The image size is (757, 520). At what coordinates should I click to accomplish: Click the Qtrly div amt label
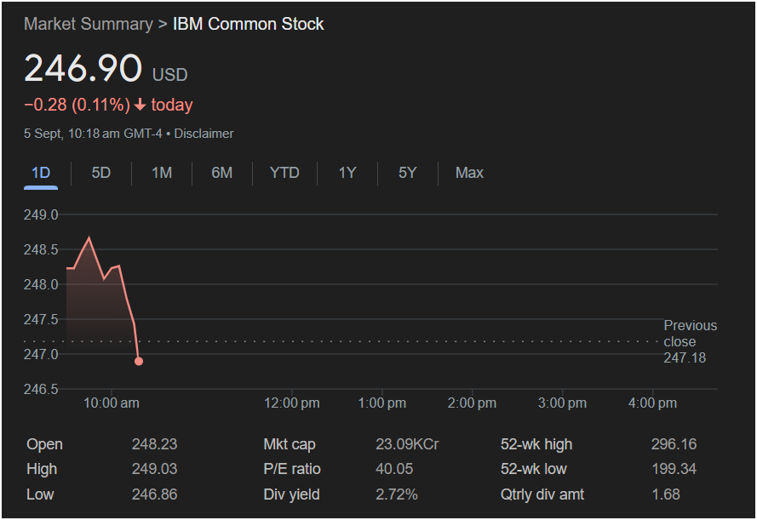pyautogui.click(x=542, y=494)
